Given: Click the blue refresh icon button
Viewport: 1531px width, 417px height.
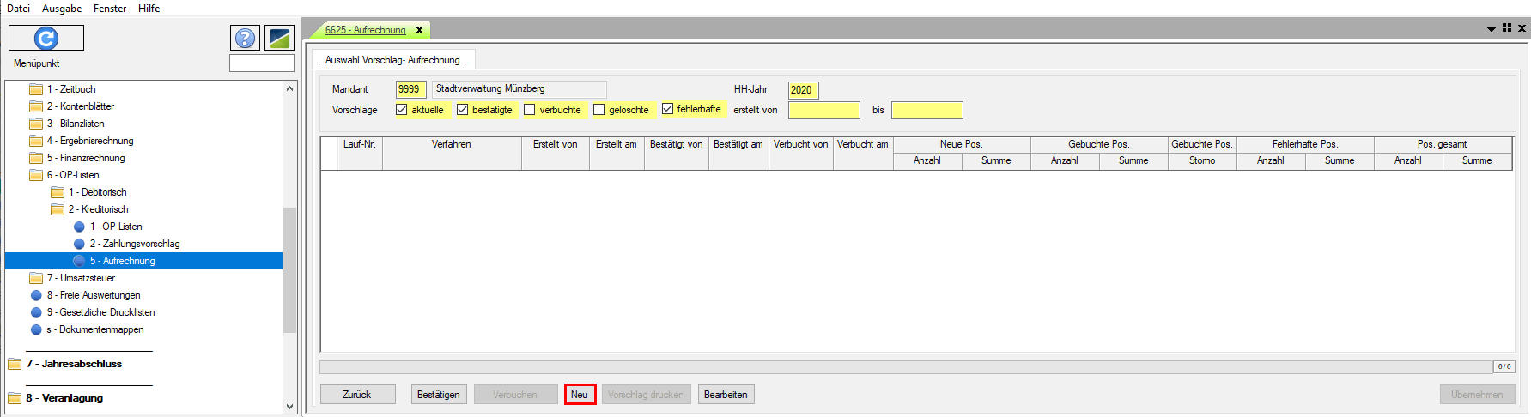Looking at the screenshot, I should coord(46,38).
